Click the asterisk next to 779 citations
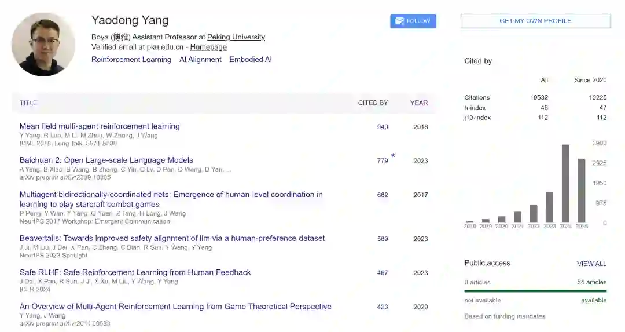This screenshot has width=625, height=332. point(394,156)
